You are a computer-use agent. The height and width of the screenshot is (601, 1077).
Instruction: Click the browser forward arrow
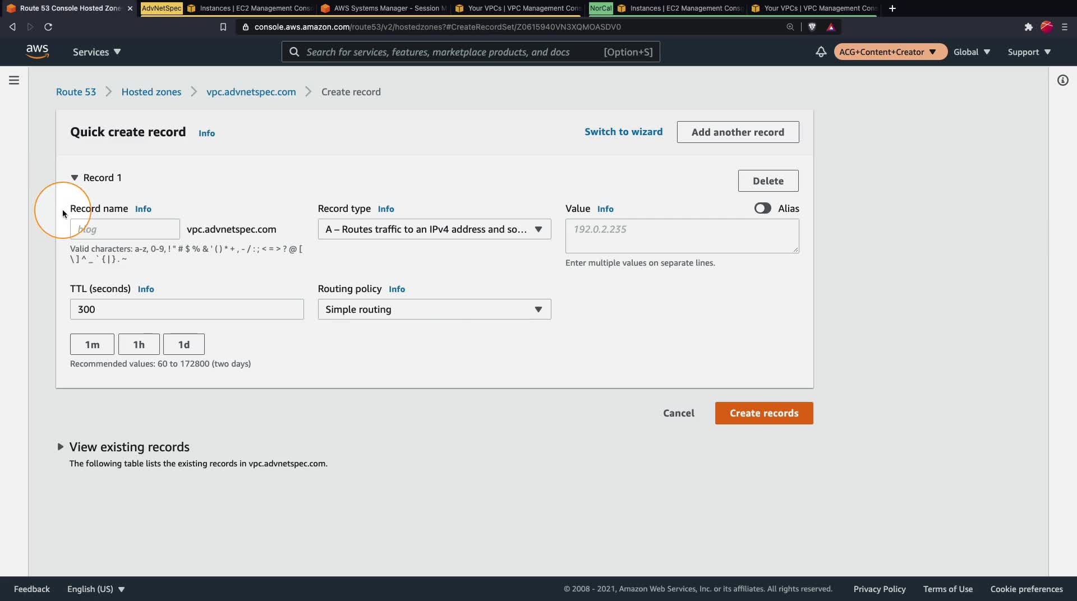pyautogui.click(x=30, y=27)
